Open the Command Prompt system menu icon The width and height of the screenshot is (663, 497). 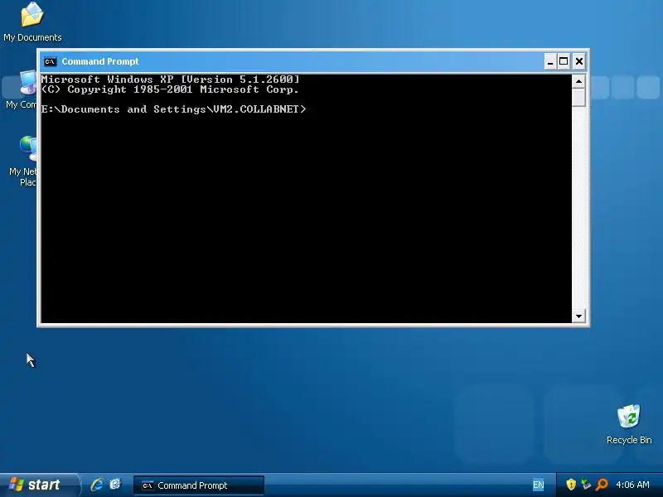(50, 61)
